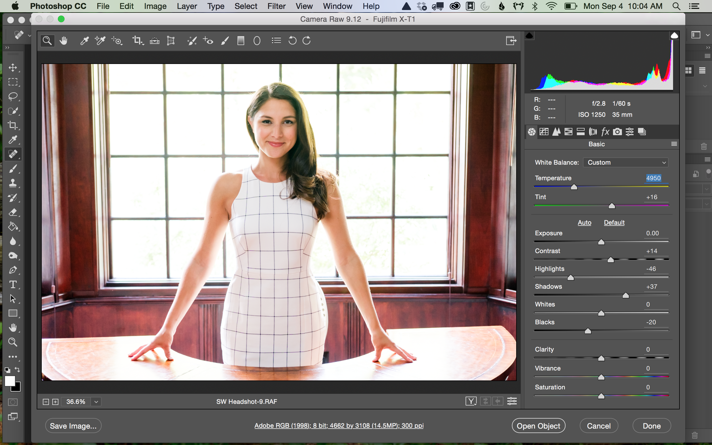The height and width of the screenshot is (445, 712).
Task: Adjust the Exposure slider handle
Action: click(x=601, y=242)
